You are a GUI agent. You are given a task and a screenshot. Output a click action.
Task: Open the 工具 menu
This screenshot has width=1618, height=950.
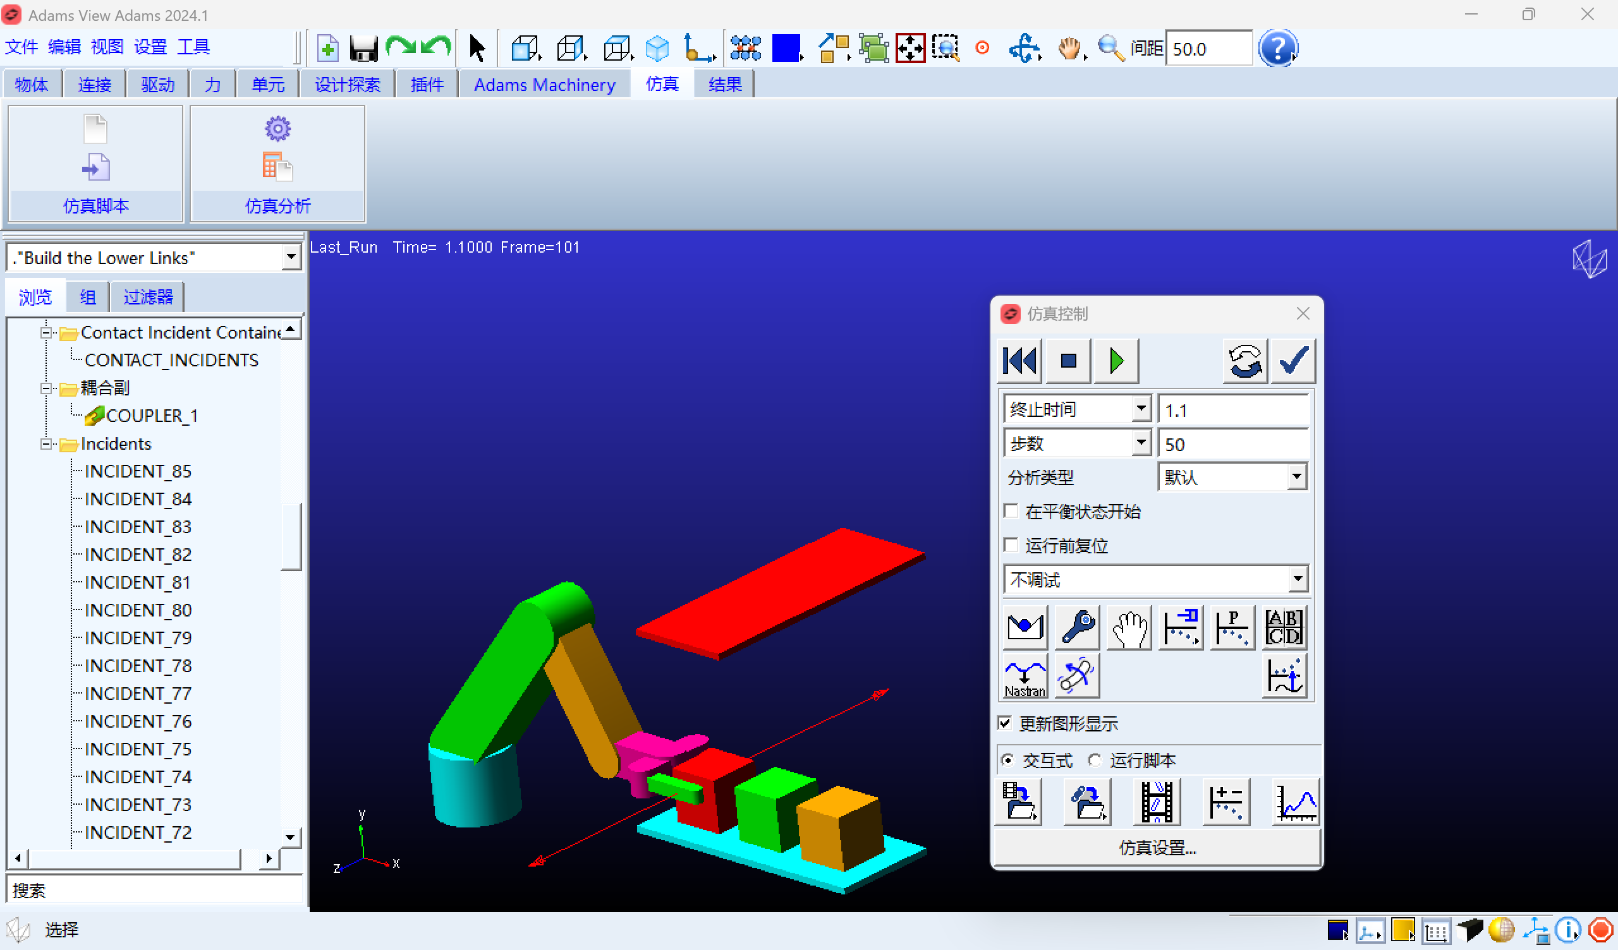click(193, 47)
